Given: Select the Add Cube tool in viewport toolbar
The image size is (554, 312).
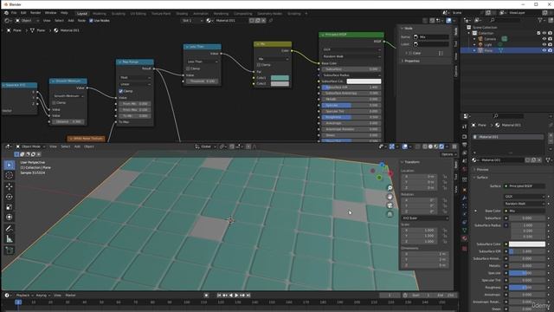Looking at the screenshot, I should tap(10, 250).
